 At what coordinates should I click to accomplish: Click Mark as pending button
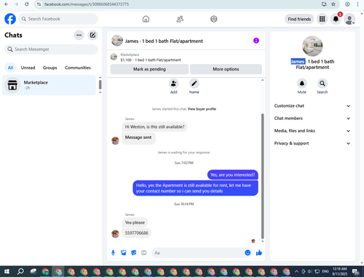tap(149, 69)
